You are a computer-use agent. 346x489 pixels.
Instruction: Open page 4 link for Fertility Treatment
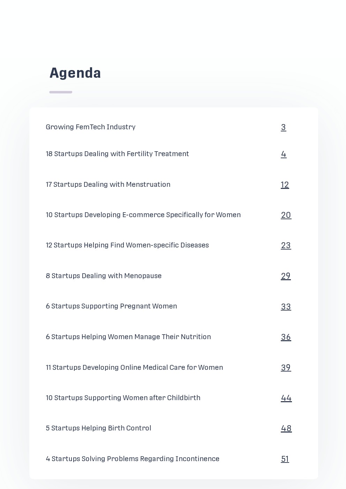pos(284,154)
